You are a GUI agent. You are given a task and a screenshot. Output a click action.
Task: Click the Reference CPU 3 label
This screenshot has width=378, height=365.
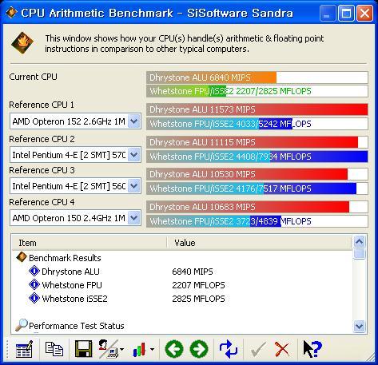click(42, 170)
